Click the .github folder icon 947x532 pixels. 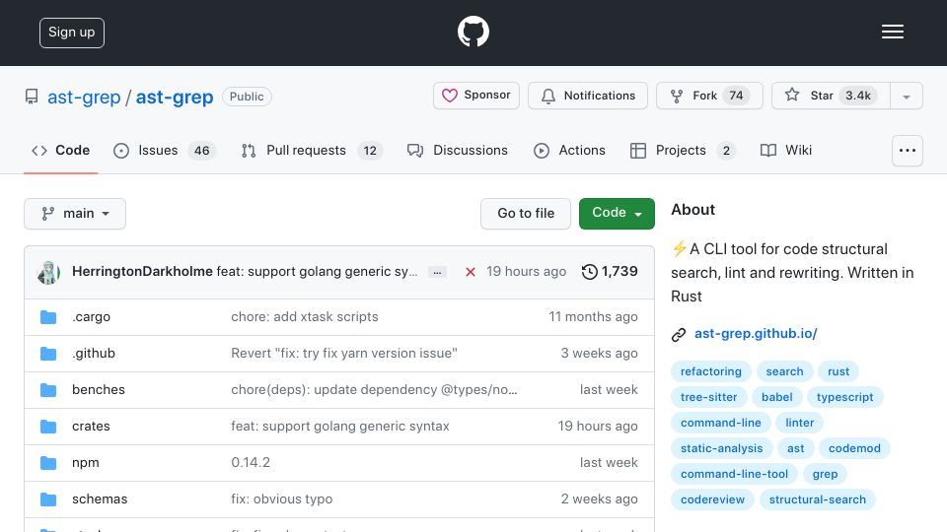pos(48,354)
